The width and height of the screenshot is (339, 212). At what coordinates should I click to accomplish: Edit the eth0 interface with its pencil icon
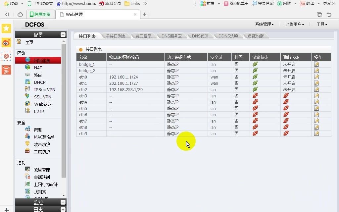click(316, 77)
